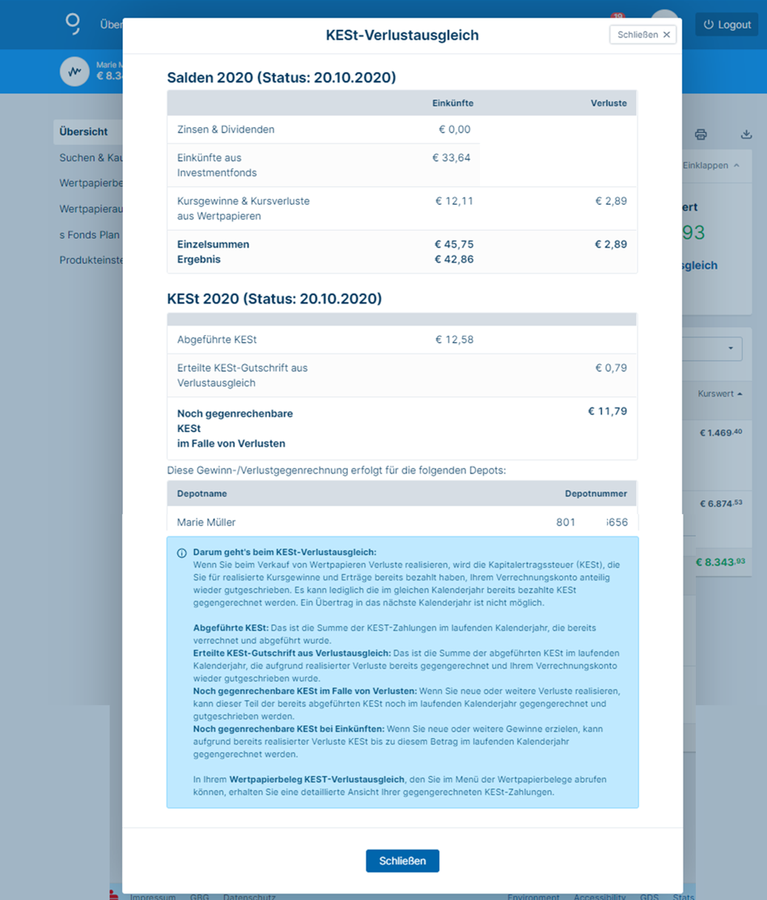
Task: Click the Einkünfte aus Investmentfonds value € 33,64
Action: point(451,158)
